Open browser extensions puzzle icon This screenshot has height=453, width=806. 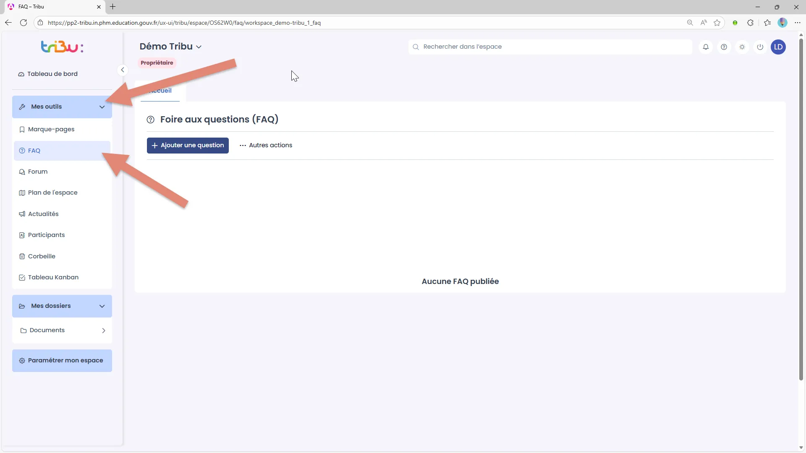[x=750, y=23]
